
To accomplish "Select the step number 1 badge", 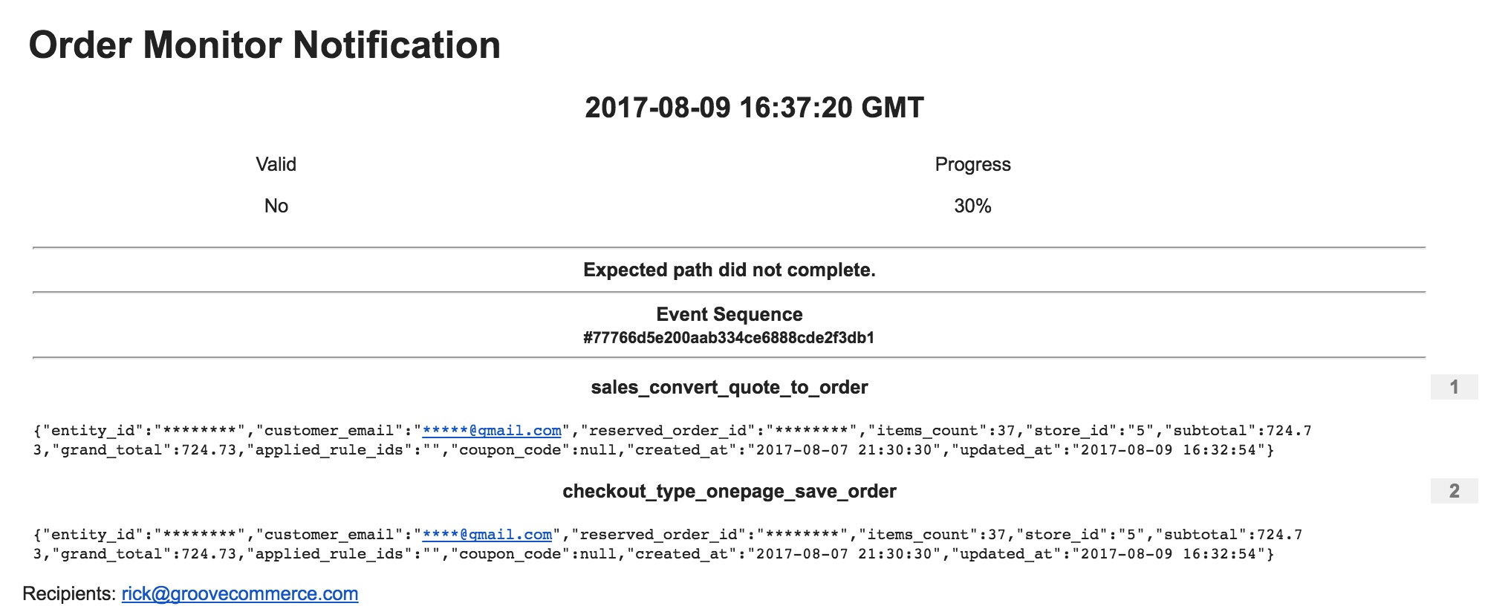I will (x=1454, y=387).
